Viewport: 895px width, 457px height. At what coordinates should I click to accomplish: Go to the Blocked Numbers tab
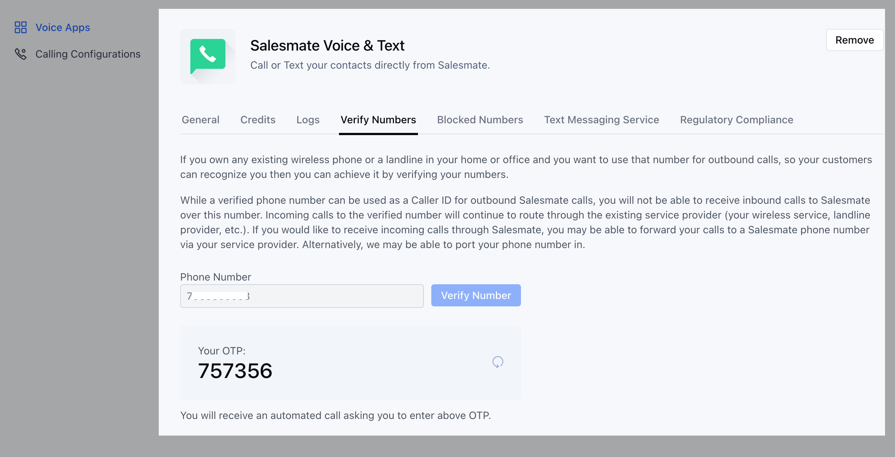pyautogui.click(x=480, y=120)
